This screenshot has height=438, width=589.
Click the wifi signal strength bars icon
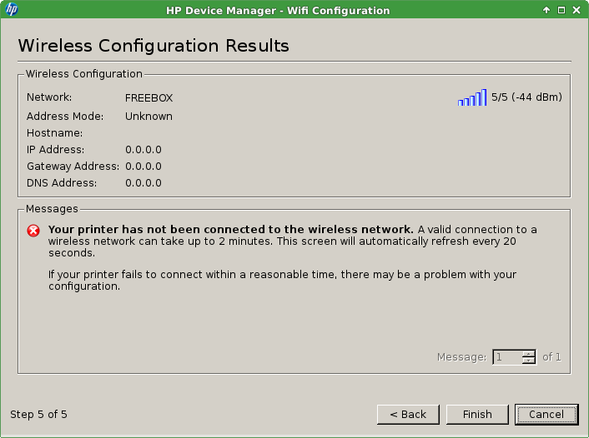point(472,97)
